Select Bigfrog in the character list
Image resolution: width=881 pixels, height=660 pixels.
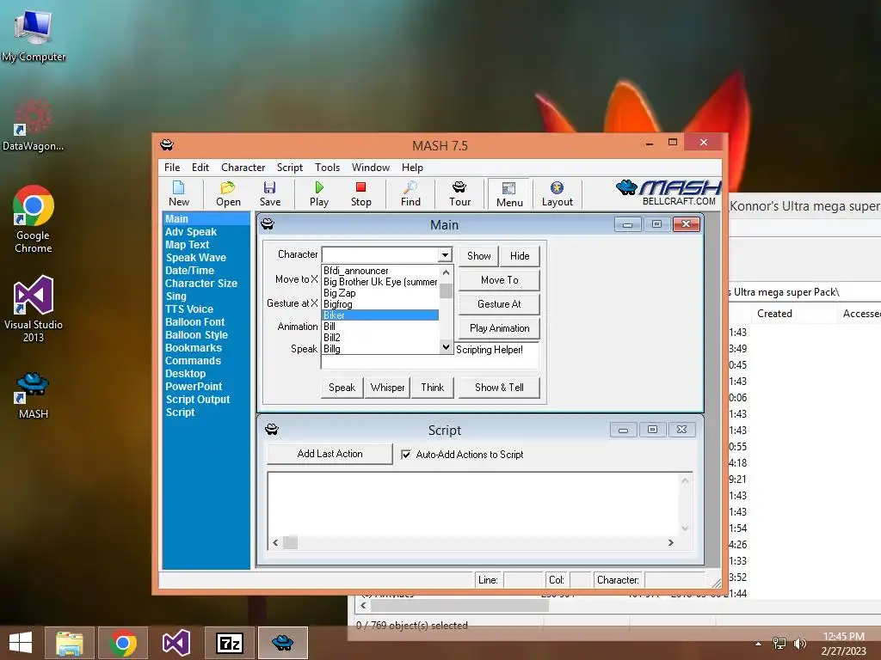point(379,304)
